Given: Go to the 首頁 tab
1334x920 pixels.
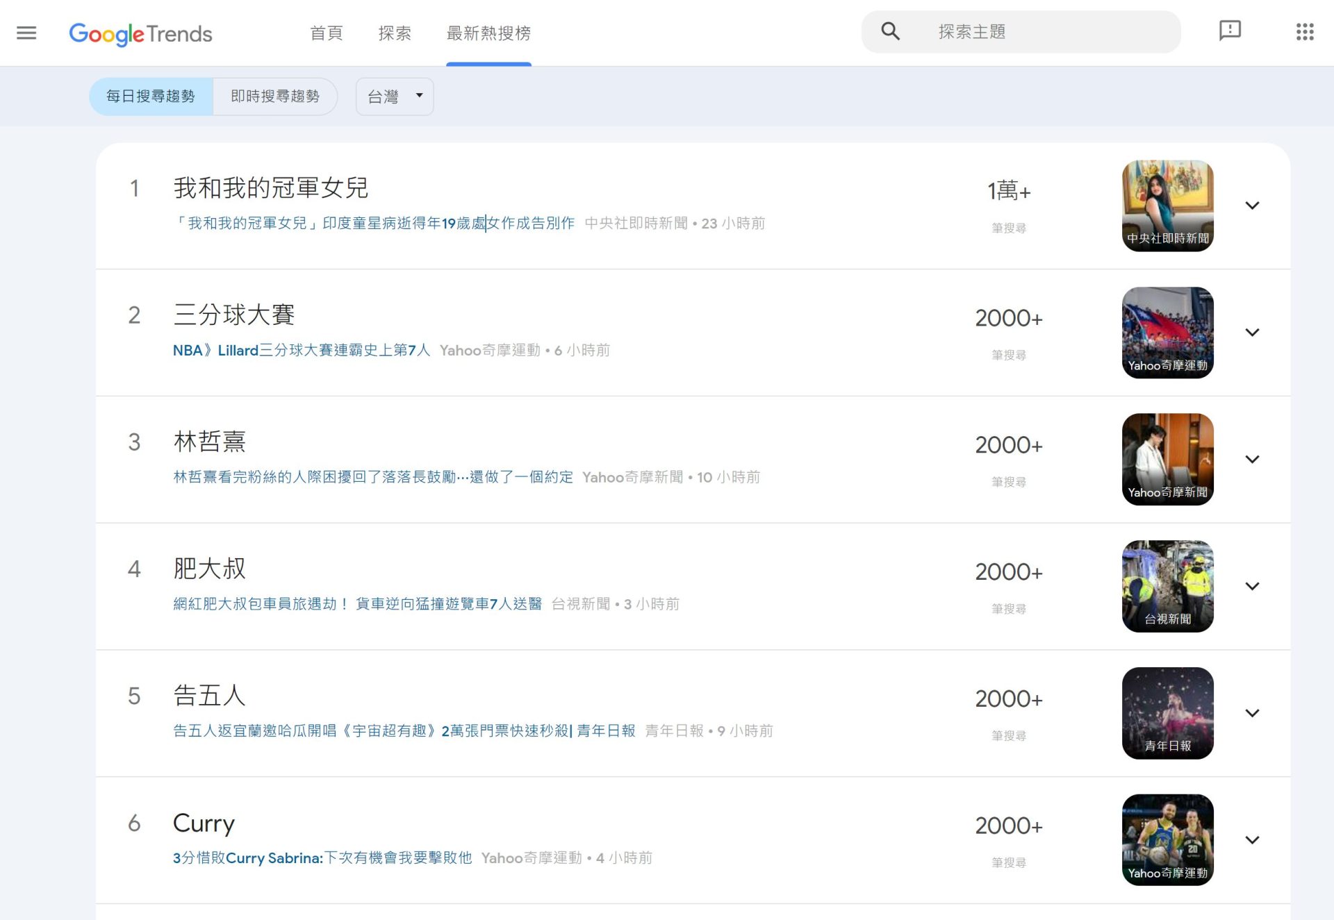Looking at the screenshot, I should (326, 33).
